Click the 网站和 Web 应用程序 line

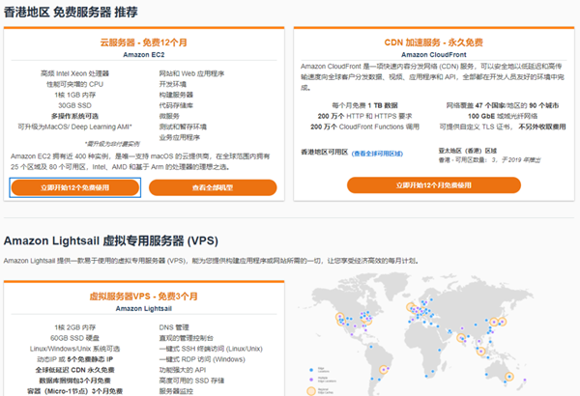191,73
